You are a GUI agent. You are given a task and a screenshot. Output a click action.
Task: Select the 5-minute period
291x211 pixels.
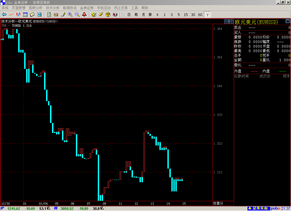(179, 15)
